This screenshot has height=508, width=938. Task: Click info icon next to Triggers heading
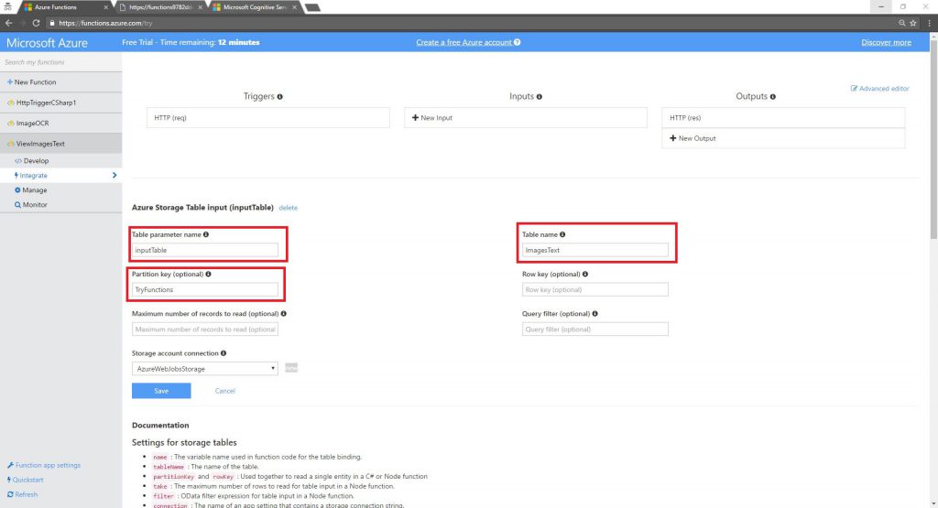tap(279, 96)
